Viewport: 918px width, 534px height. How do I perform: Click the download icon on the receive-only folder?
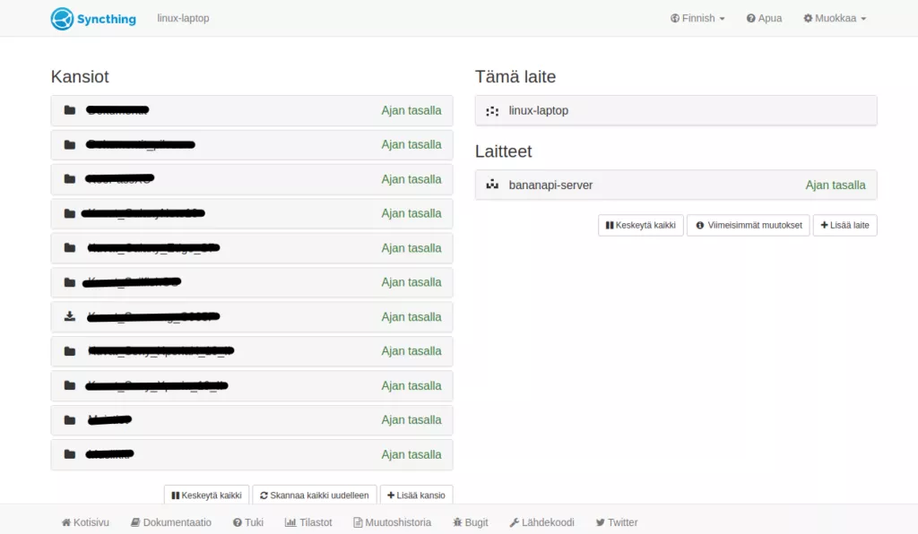coord(70,316)
